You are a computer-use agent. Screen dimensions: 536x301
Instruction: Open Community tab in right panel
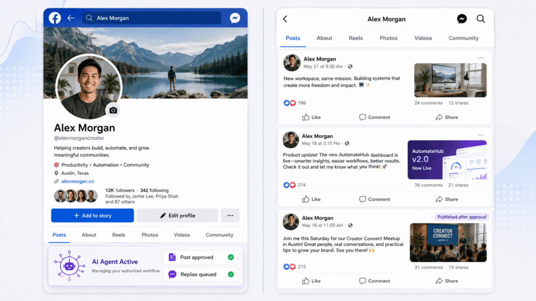pos(464,38)
